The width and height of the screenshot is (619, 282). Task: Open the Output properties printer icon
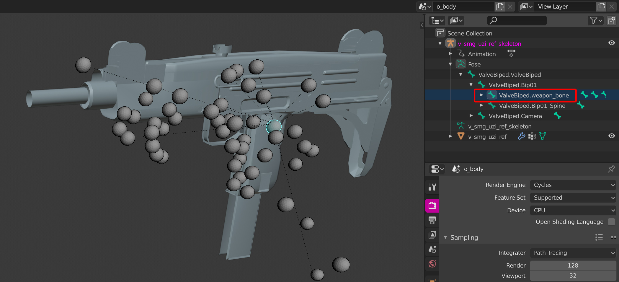tap(432, 220)
